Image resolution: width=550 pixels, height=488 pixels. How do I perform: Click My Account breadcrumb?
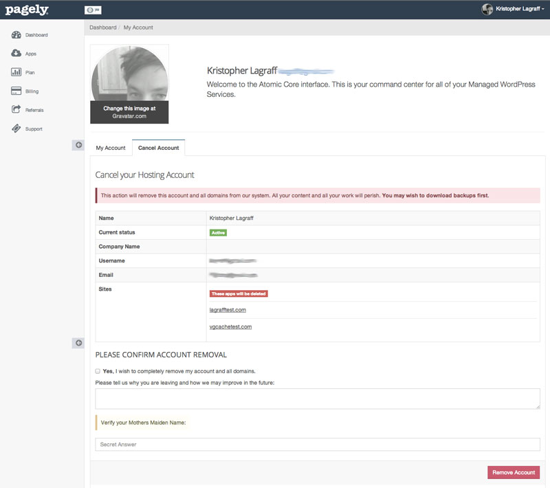tap(138, 27)
